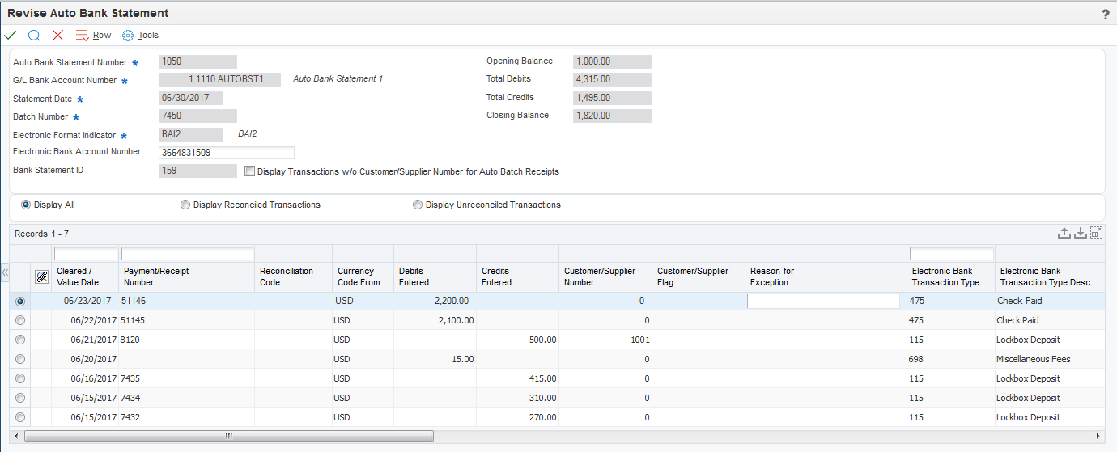Click the grid export upload arrow icon
1117x452 pixels.
1064,233
